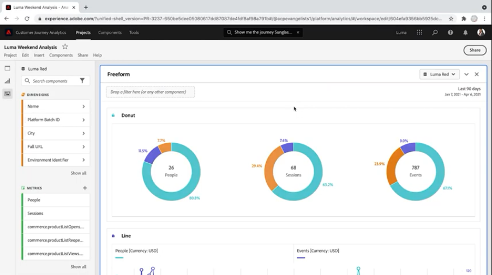Open the Project menu

10,55
